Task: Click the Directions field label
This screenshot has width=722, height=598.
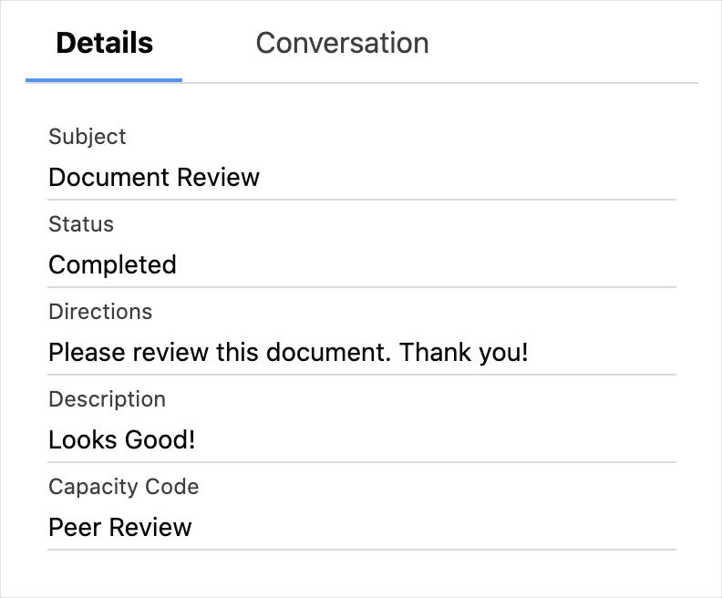Action: [100, 312]
